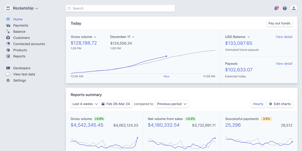Change the Previous period comparison dropdown
Image resolution: width=302 pixels, height=151 pixels.
[172, 104]
